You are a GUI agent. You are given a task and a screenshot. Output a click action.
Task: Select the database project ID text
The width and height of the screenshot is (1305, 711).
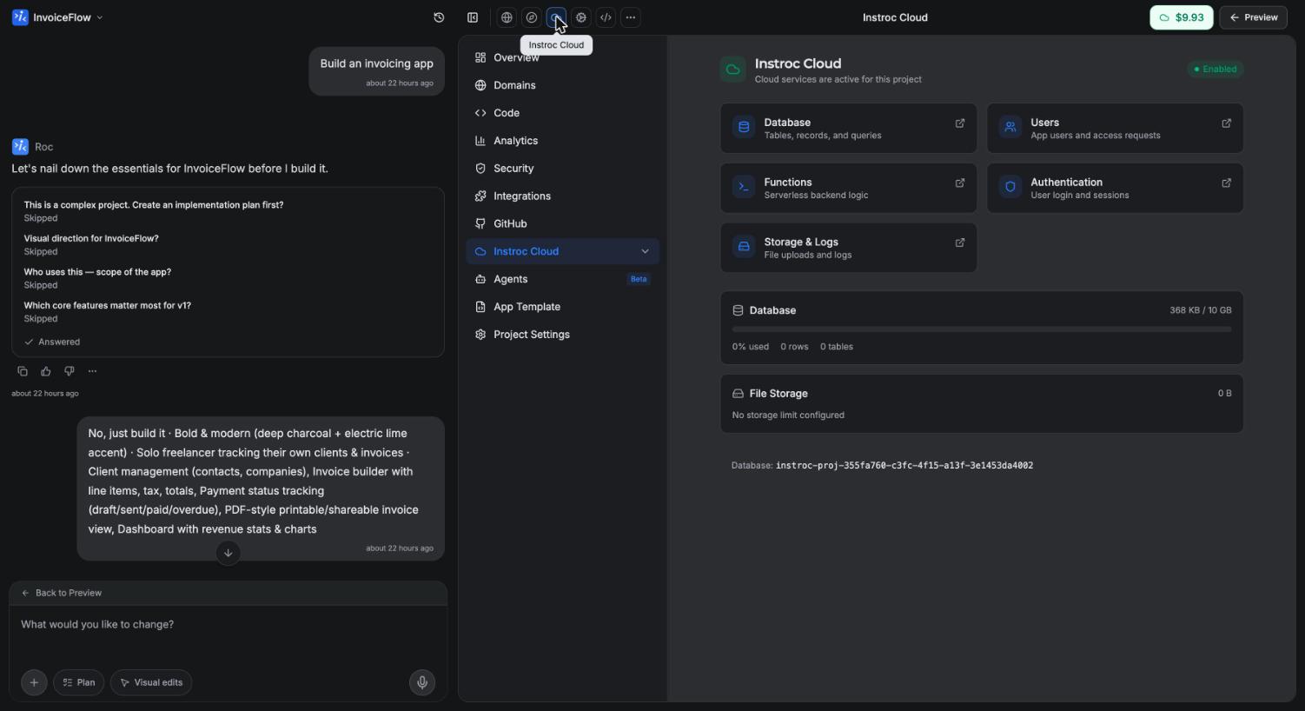(904, 466)
